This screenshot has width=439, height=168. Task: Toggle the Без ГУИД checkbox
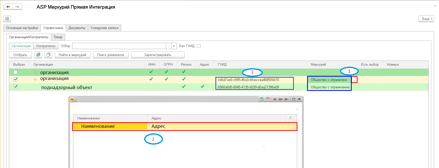[199, 46]
